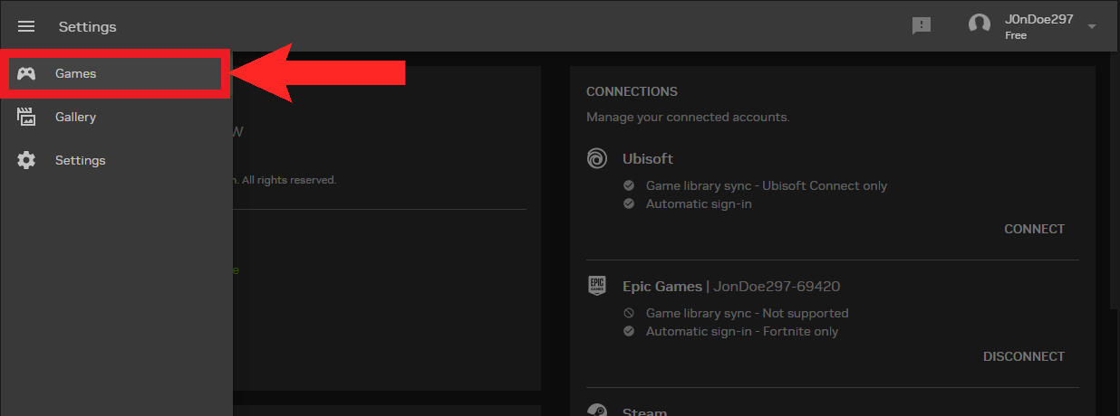Click Epic Games 'Not supported' sync icon
1120x416 pixels.
629,313
